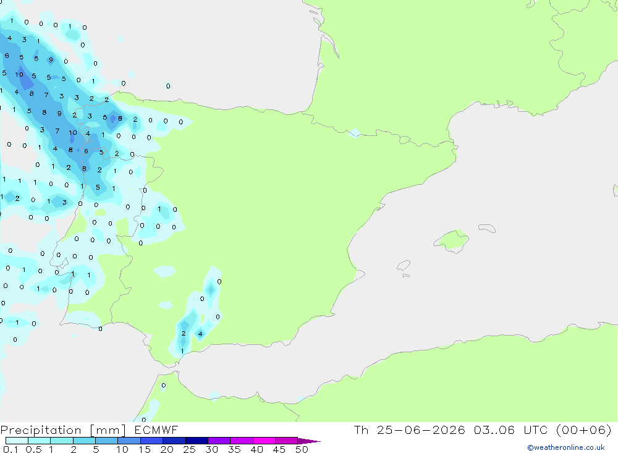Click the '(00+06)' forecast offset text

[x=583, y=430]
